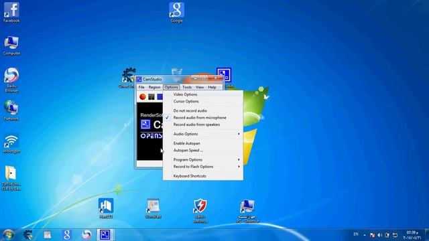Show hidden system tray icons arrow
The image size is (429, 241).
[365, 235]
